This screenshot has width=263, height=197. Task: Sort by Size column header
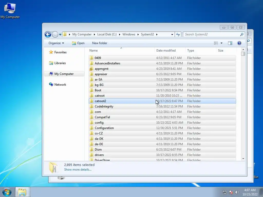(x=221, y=51)
